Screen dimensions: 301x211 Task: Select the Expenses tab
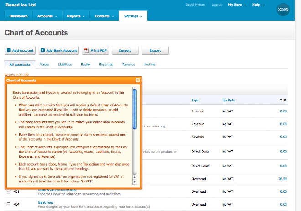pos(106,65)
